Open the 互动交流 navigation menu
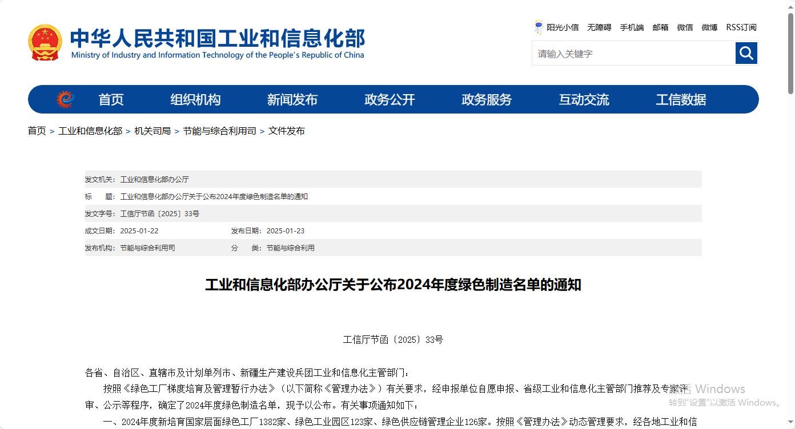795x429 pixels. coord(584,100)
